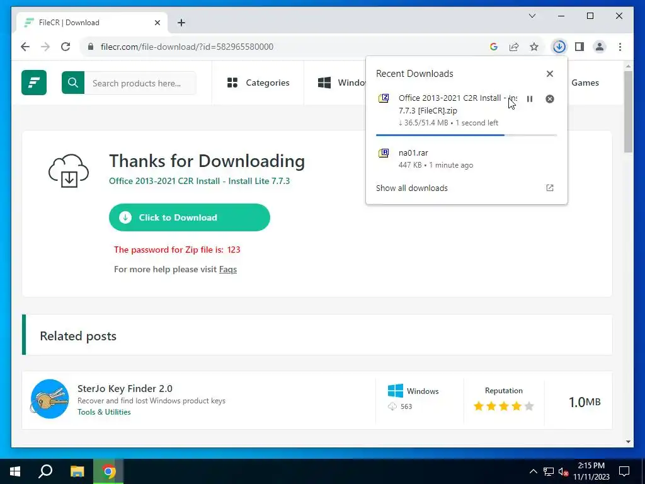Open File Explorer from taskbar
645x484 pixels.
(x=77, y=471)
